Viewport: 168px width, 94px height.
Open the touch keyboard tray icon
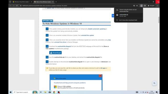pyautogui.click(x=137, y=92)
